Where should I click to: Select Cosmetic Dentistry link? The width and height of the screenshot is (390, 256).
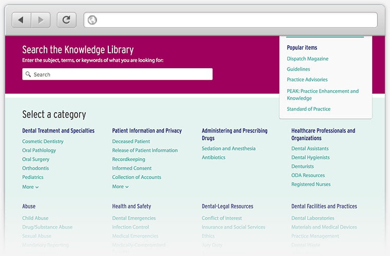tap(43, 141)
